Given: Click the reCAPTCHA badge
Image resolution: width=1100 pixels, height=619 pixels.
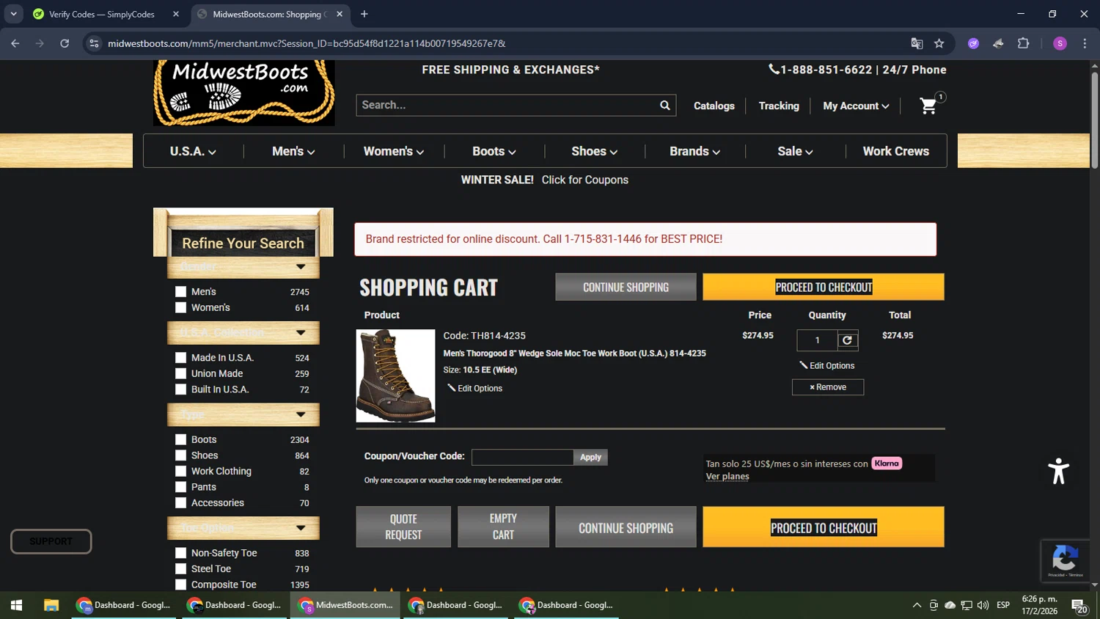Looking at the screenshot, I should (1065, 560).
